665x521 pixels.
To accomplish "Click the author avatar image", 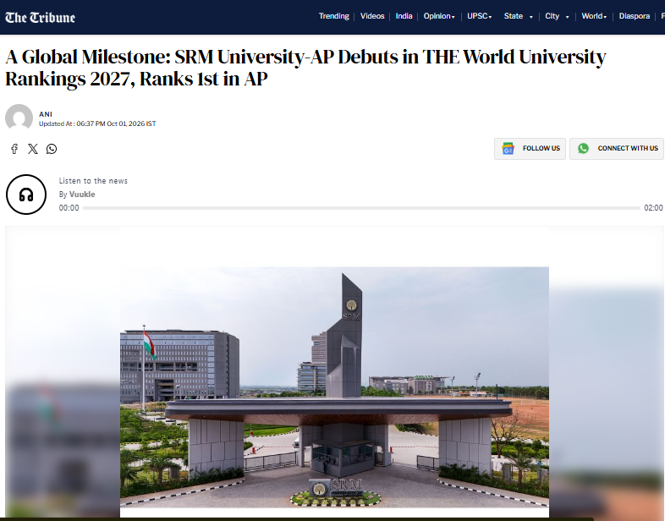I will 19,118.
